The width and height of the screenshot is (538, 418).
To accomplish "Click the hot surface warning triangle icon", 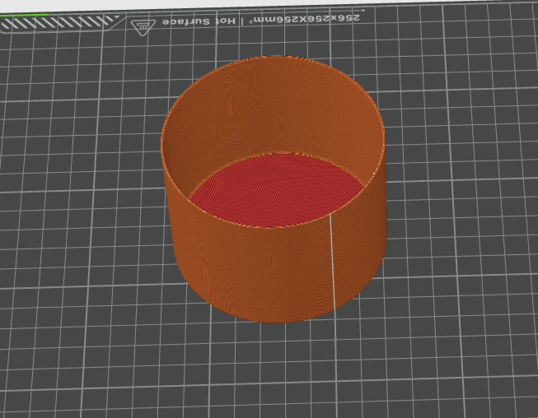I will [143, 26].
